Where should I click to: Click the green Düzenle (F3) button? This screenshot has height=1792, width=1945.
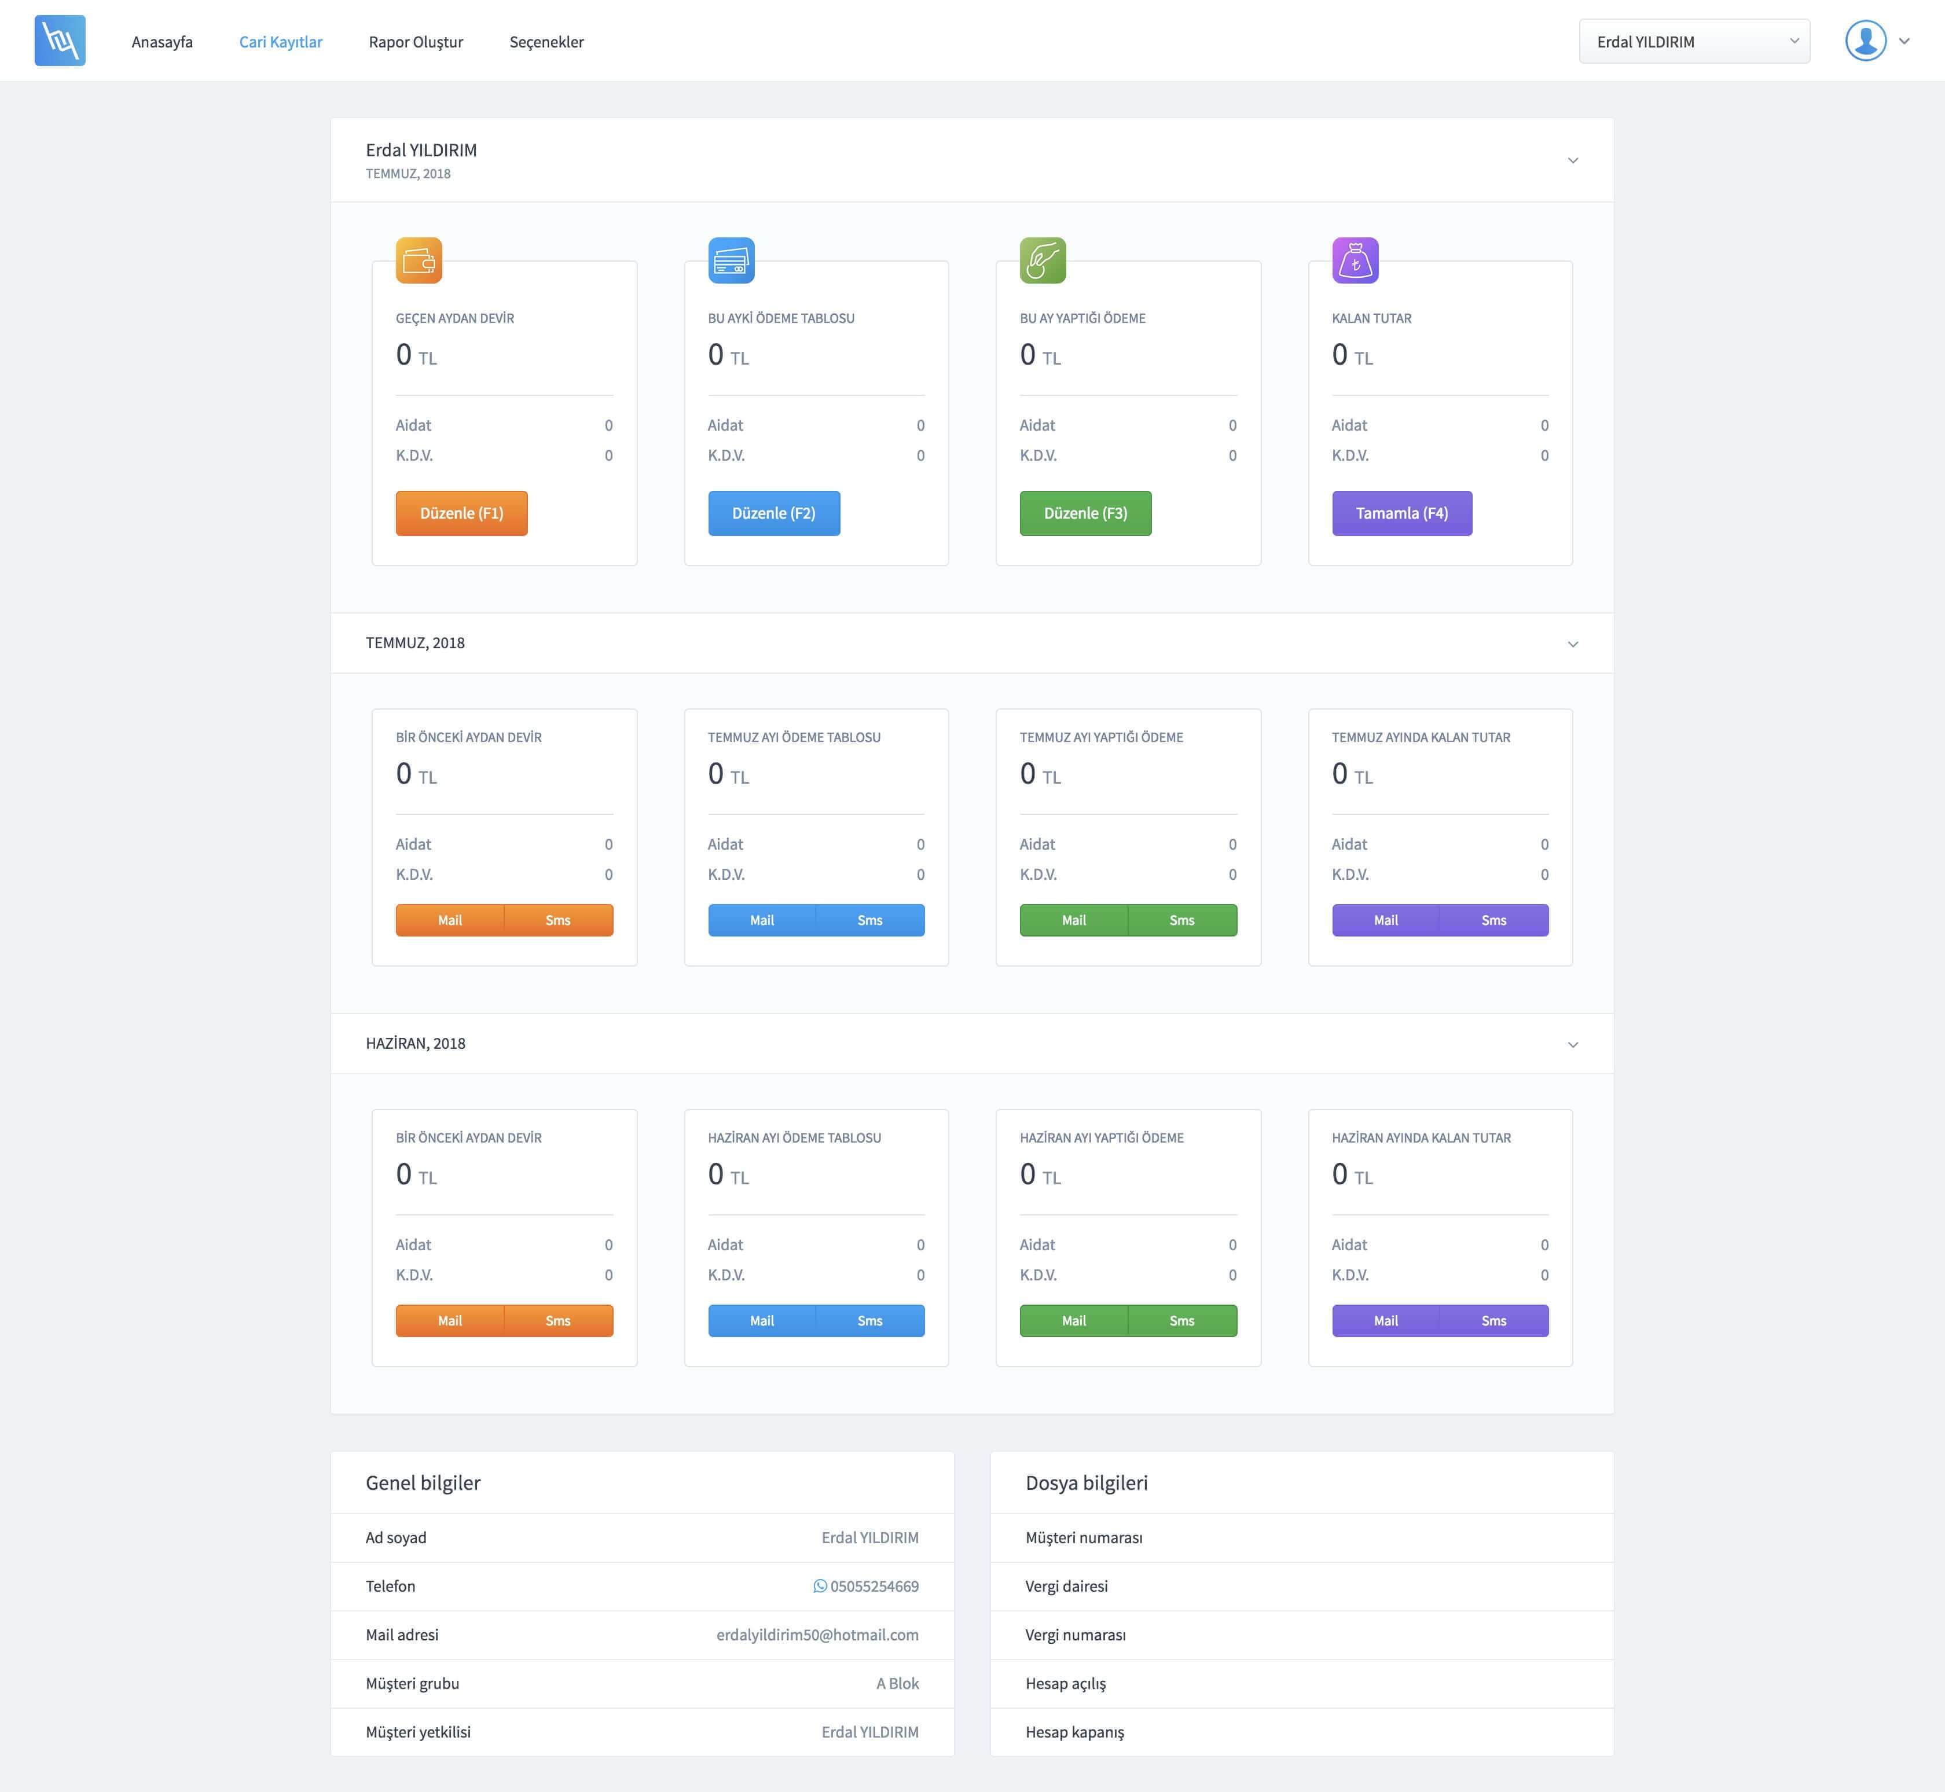1085,513
